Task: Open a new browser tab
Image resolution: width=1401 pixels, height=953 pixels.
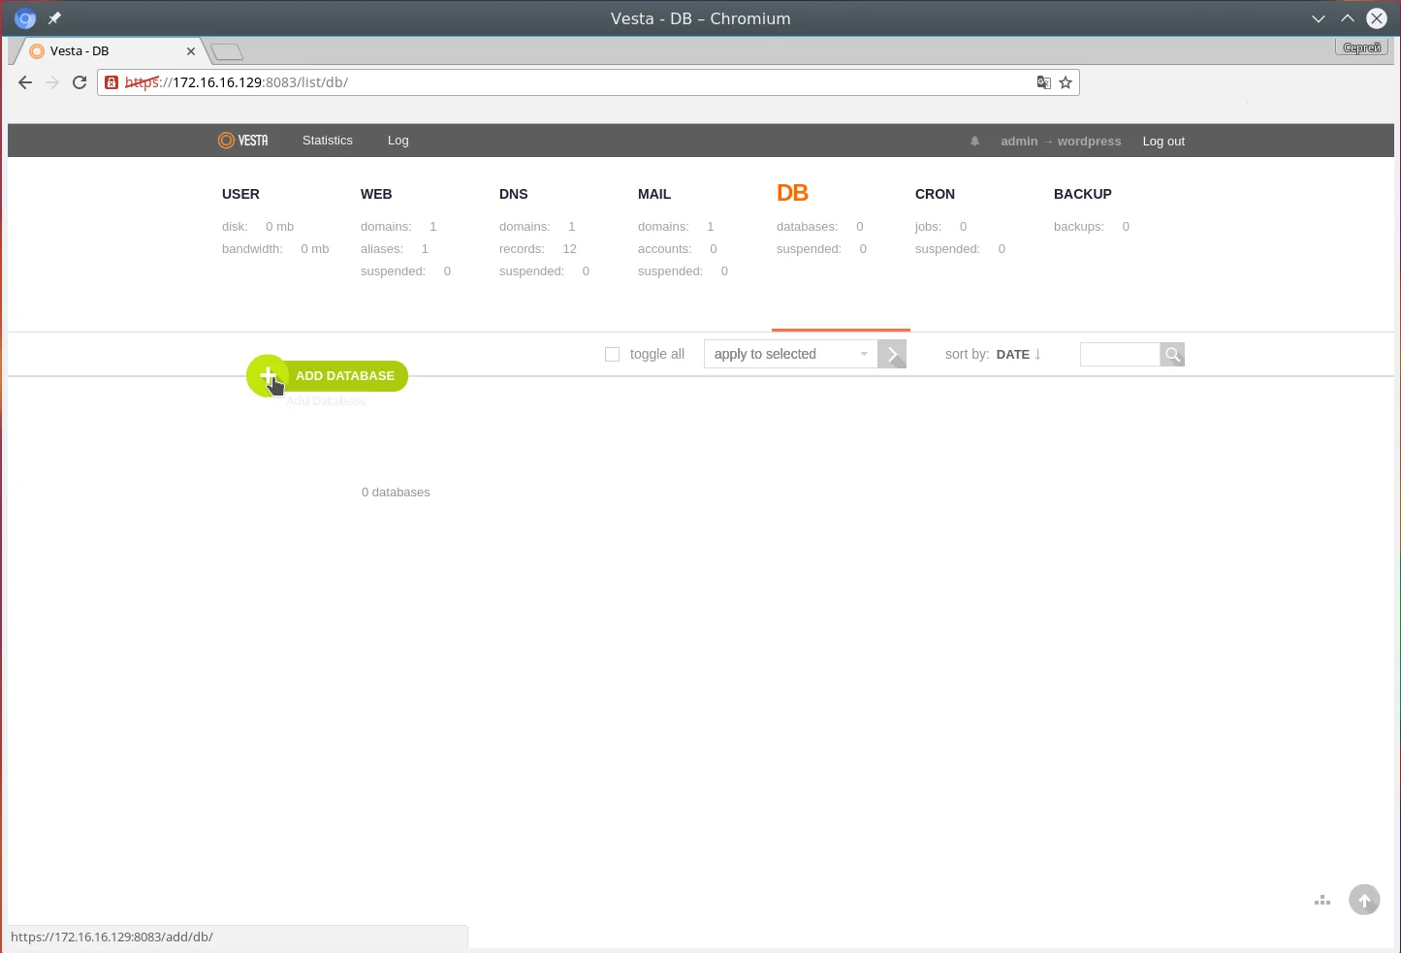Action: click(227, 51)
